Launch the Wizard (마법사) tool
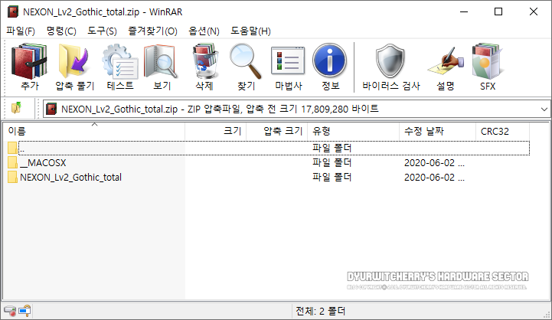The height and width of the screenshot is (320, 552). pyautogui.click(x=288, y=60)
